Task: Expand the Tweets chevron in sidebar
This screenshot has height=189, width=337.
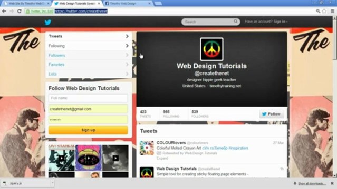Action: [x=127, y=36]
